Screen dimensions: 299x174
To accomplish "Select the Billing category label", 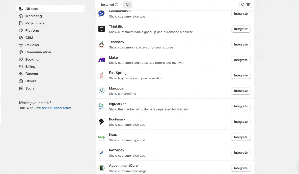I will (30, 67).
